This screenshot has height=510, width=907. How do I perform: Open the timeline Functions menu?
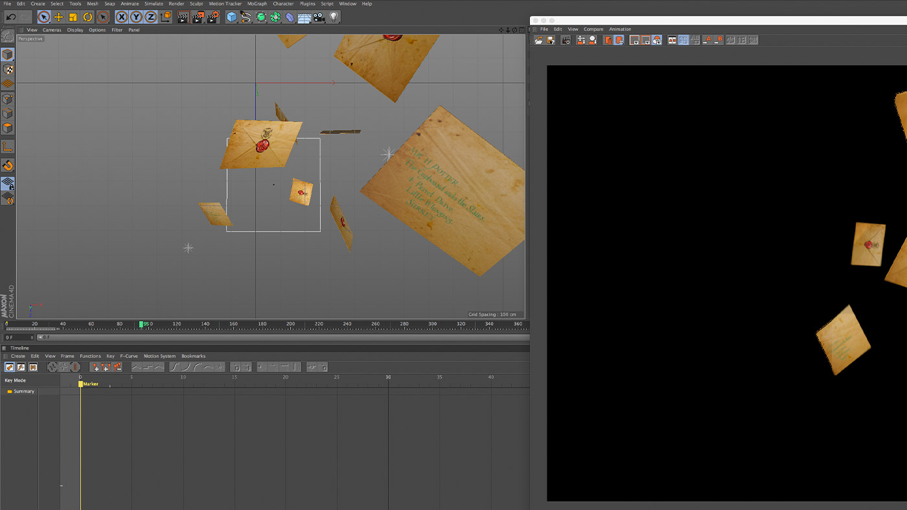(90, 356)
